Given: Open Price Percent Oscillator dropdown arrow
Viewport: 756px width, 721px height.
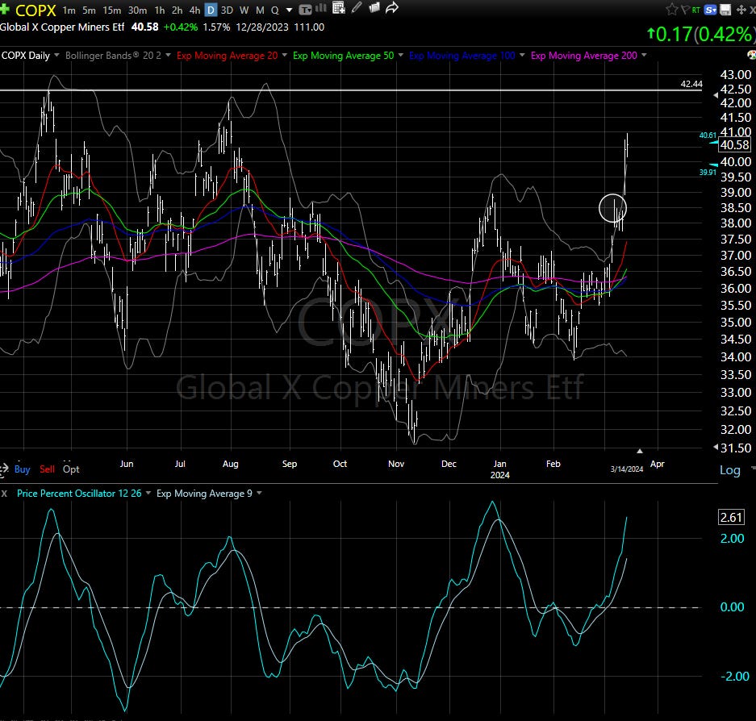Looking at the screenshot, I should (x=148, y=493).
